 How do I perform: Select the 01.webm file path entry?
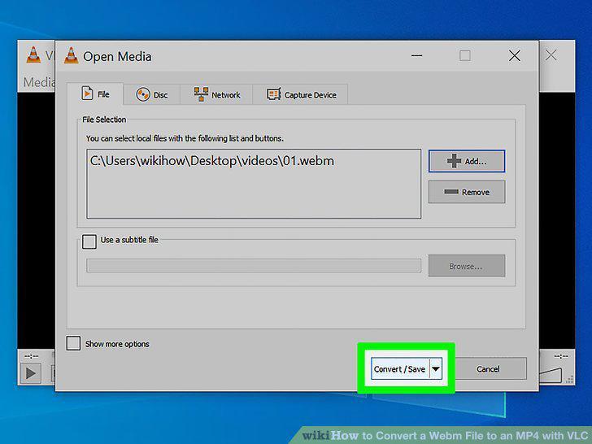click(212, 161)
